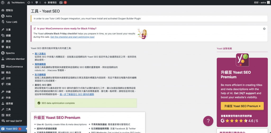This screenshot has height=133, width=271.
Task: Click the Ultimate Member person icon
Action: (3, 59)
